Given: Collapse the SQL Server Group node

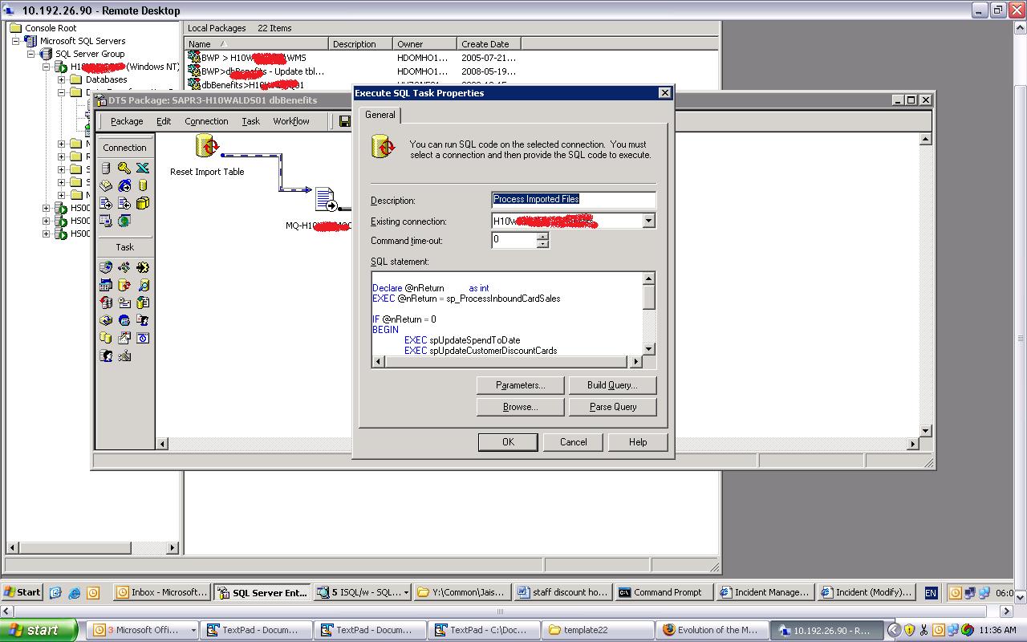Looking at the screenshot, I should [32, 54].
